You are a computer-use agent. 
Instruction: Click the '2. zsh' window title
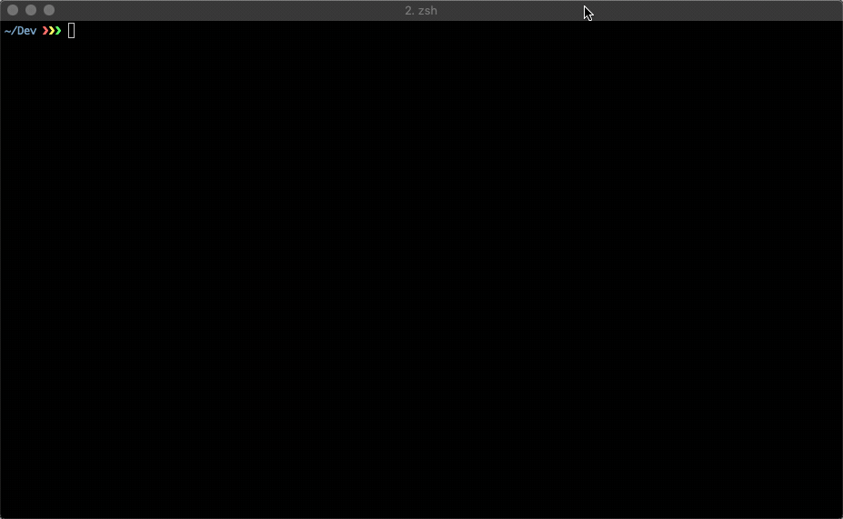click(x=421, y=11)
